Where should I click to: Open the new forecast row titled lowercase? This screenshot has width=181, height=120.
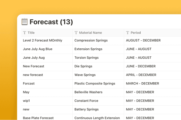pyautogui.click(x=33, y=75)
